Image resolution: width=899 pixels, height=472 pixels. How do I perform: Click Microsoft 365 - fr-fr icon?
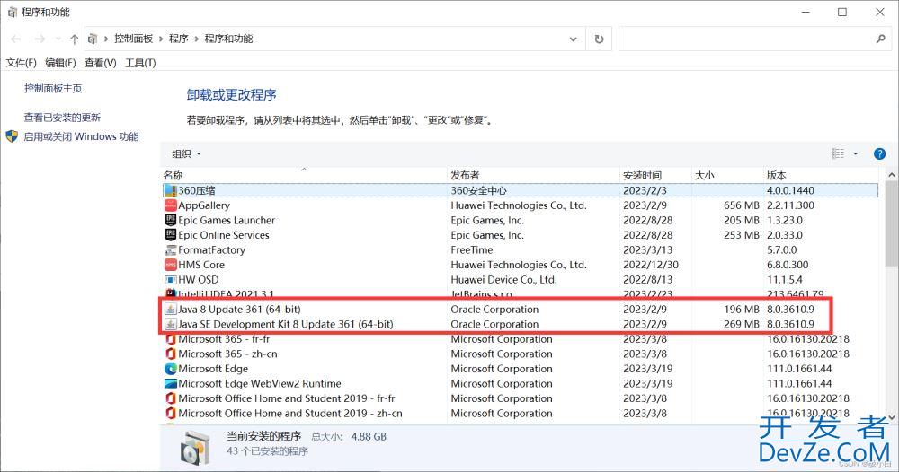[x=170, y=339]
